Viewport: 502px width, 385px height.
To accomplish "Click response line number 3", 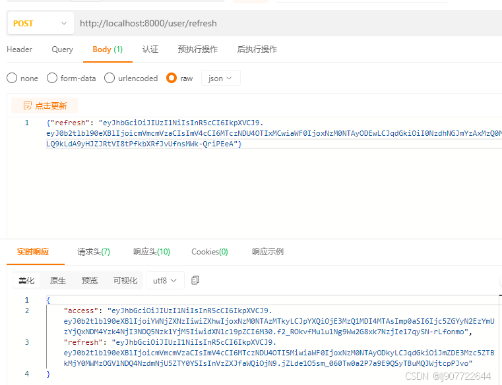I will [27, 342].
